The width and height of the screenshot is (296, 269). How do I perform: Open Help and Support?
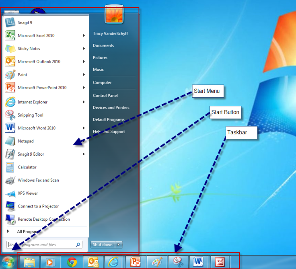(x=109, y=131)
